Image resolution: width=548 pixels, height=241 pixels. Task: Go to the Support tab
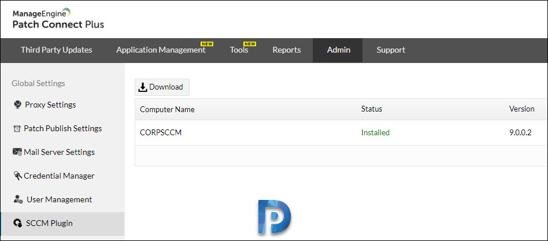[391, 50]
